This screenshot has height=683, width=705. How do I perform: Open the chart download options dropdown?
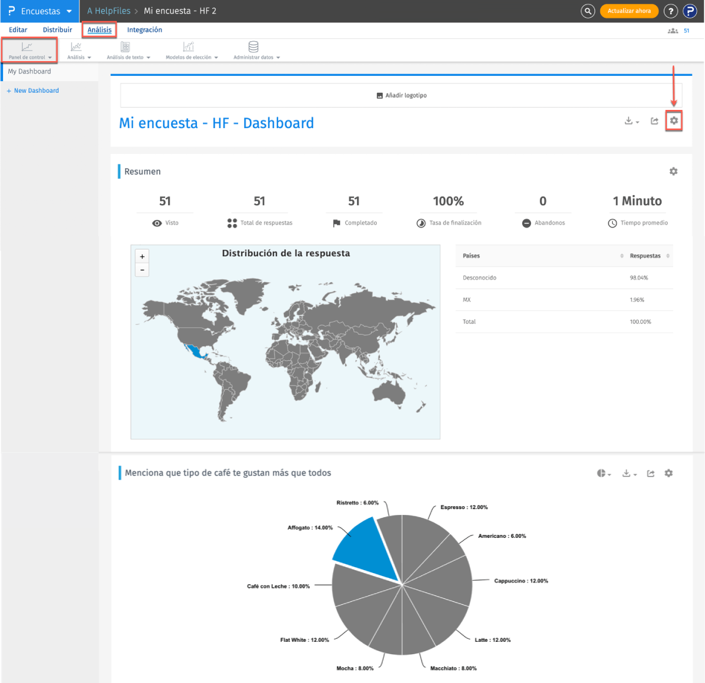628,473
